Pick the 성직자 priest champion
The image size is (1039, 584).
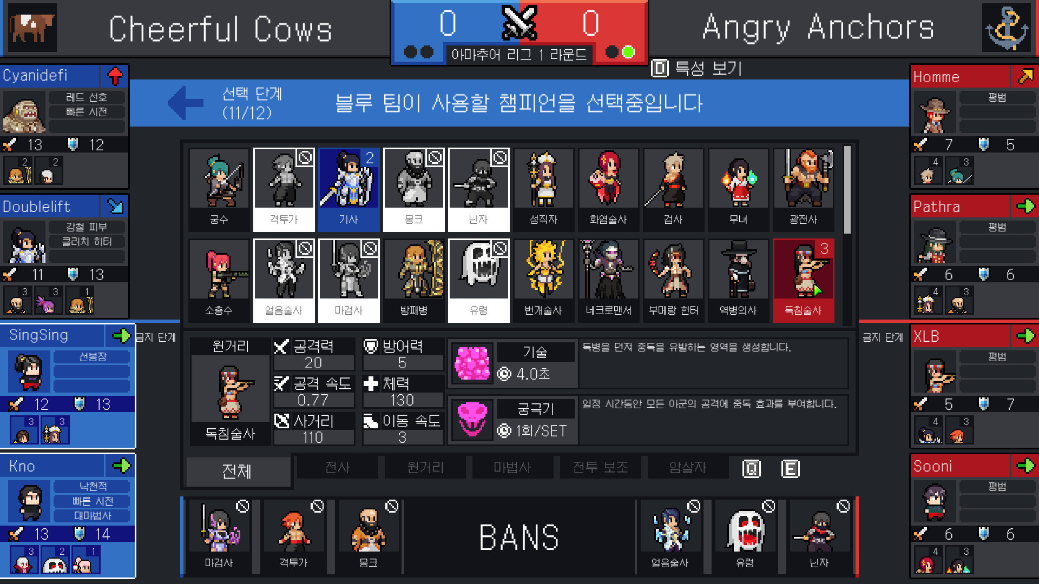coord(544,189)
